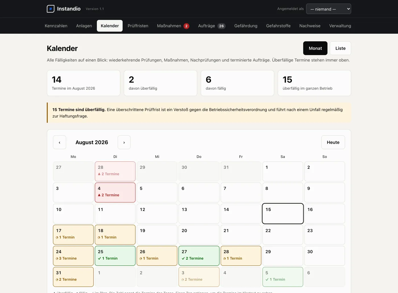Jump to today with Heute button
The height and width of the screenshot is (293, 398).
(x=333, y=142)
